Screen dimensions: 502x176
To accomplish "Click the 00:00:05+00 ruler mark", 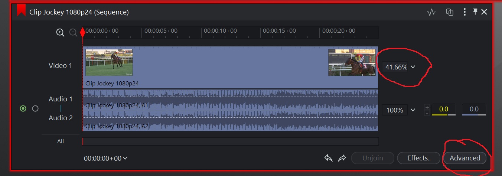I will 161,31.
